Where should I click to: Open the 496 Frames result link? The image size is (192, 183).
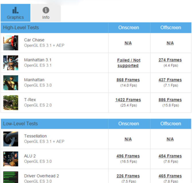tap(128, 156)
